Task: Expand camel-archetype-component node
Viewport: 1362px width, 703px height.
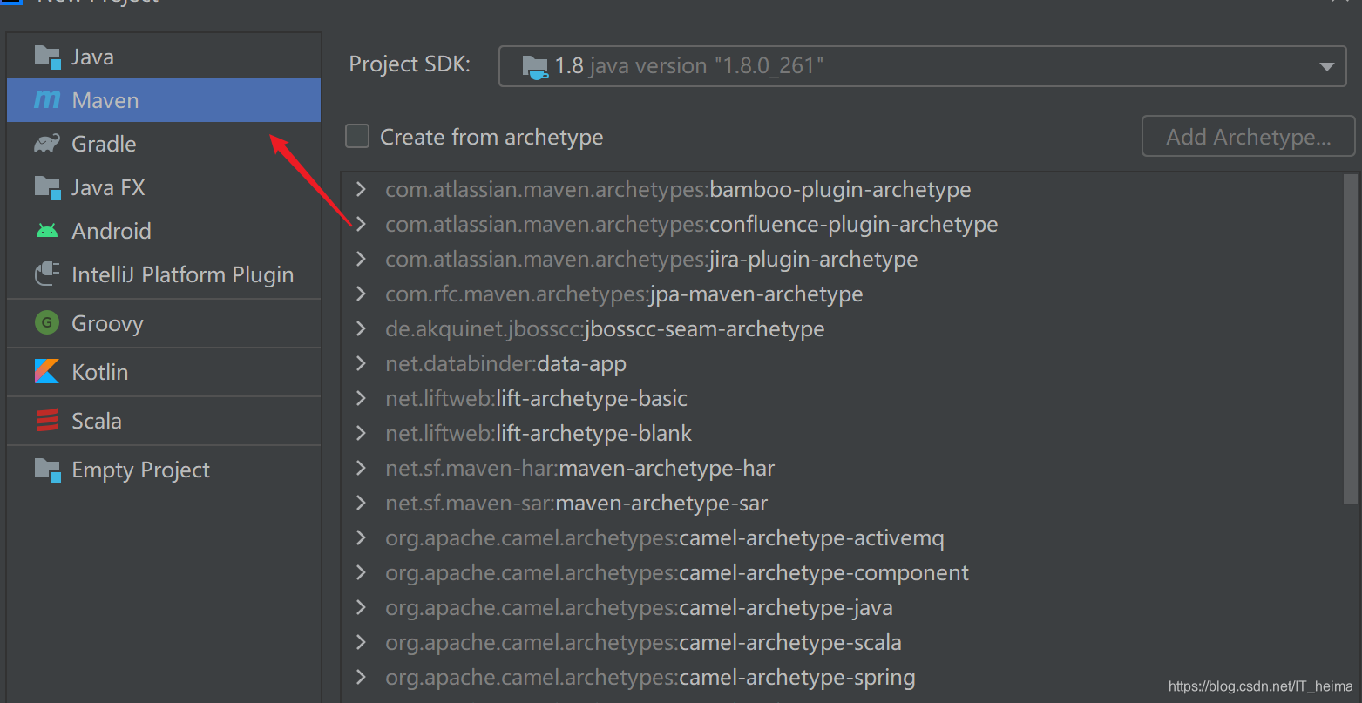Action: tap(361, 572)
